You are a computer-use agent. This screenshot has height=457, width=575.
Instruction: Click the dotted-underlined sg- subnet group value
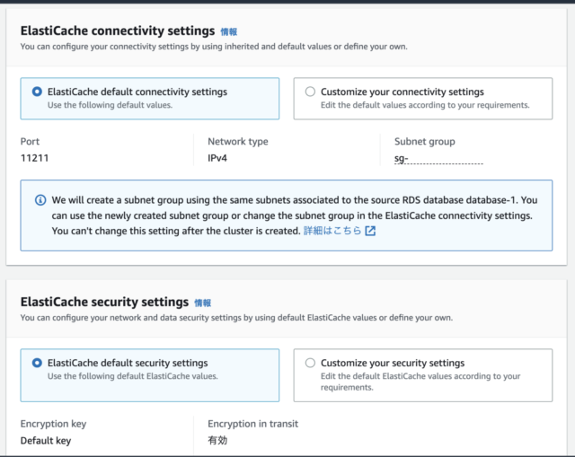tap(438, 159)
